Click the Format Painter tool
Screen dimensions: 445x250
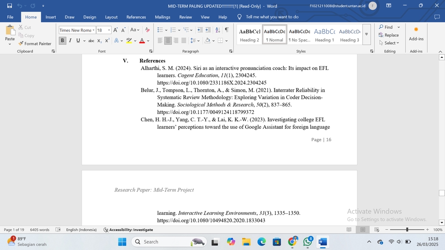pos(35,44)
